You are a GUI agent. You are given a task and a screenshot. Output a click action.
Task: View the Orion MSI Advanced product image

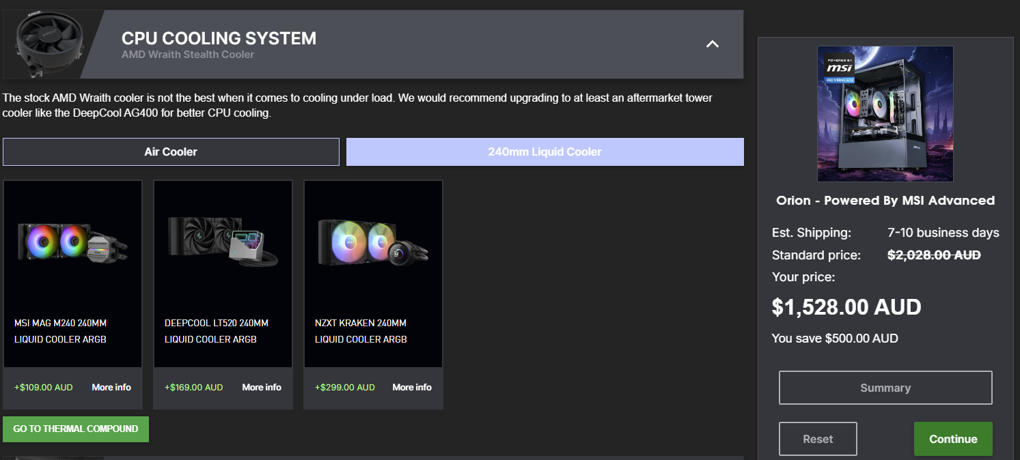pos(885,114)
